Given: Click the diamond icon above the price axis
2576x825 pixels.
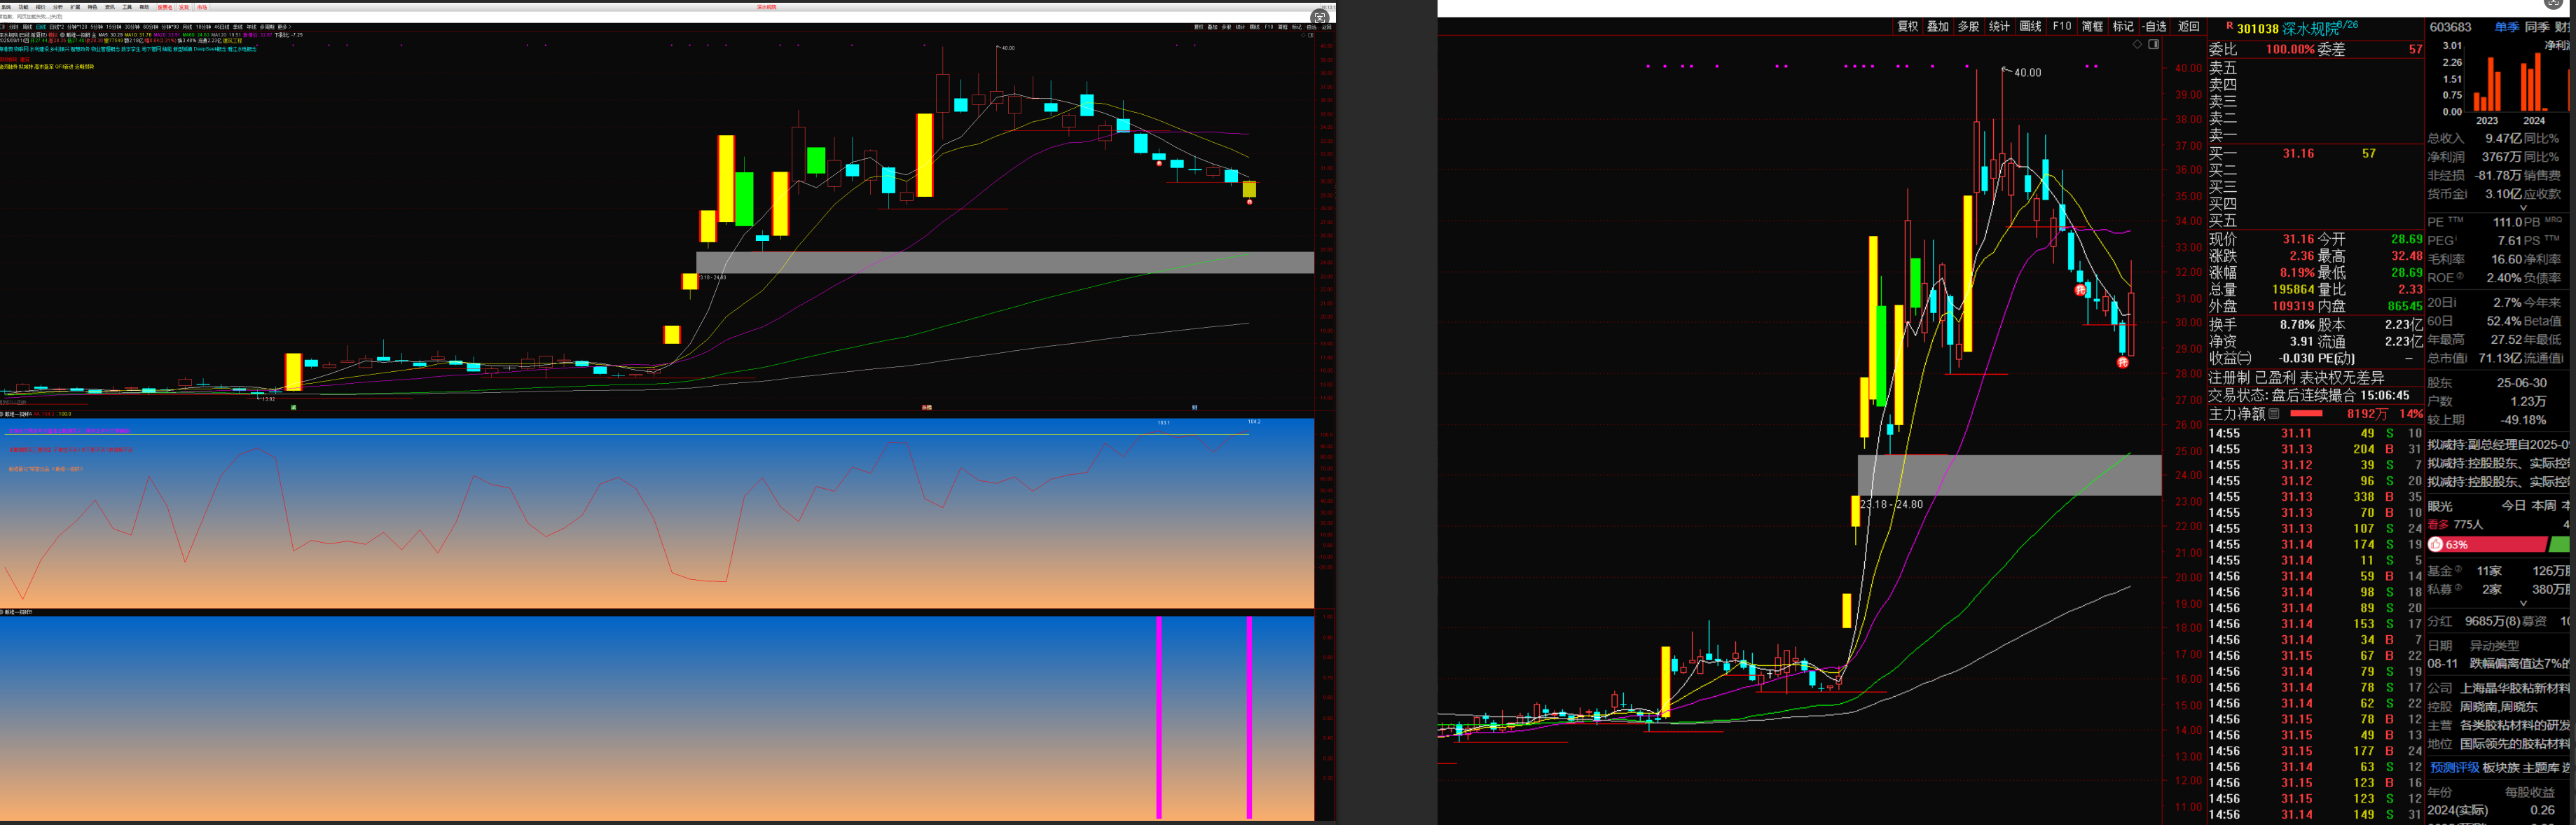Looking at the screenshot, I should 2137,45.
